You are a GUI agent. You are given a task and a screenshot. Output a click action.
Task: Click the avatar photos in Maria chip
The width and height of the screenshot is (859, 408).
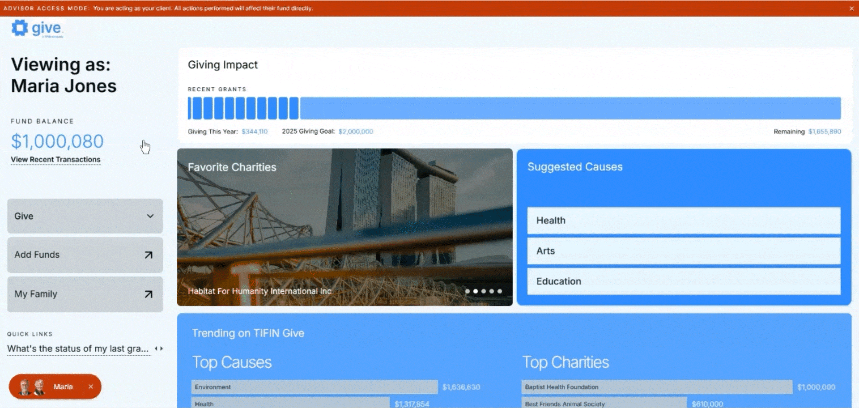pyautogui.click(x=33, y=387)
